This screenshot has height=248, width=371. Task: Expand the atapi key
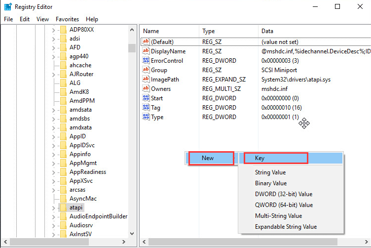[x=53, y=208]
